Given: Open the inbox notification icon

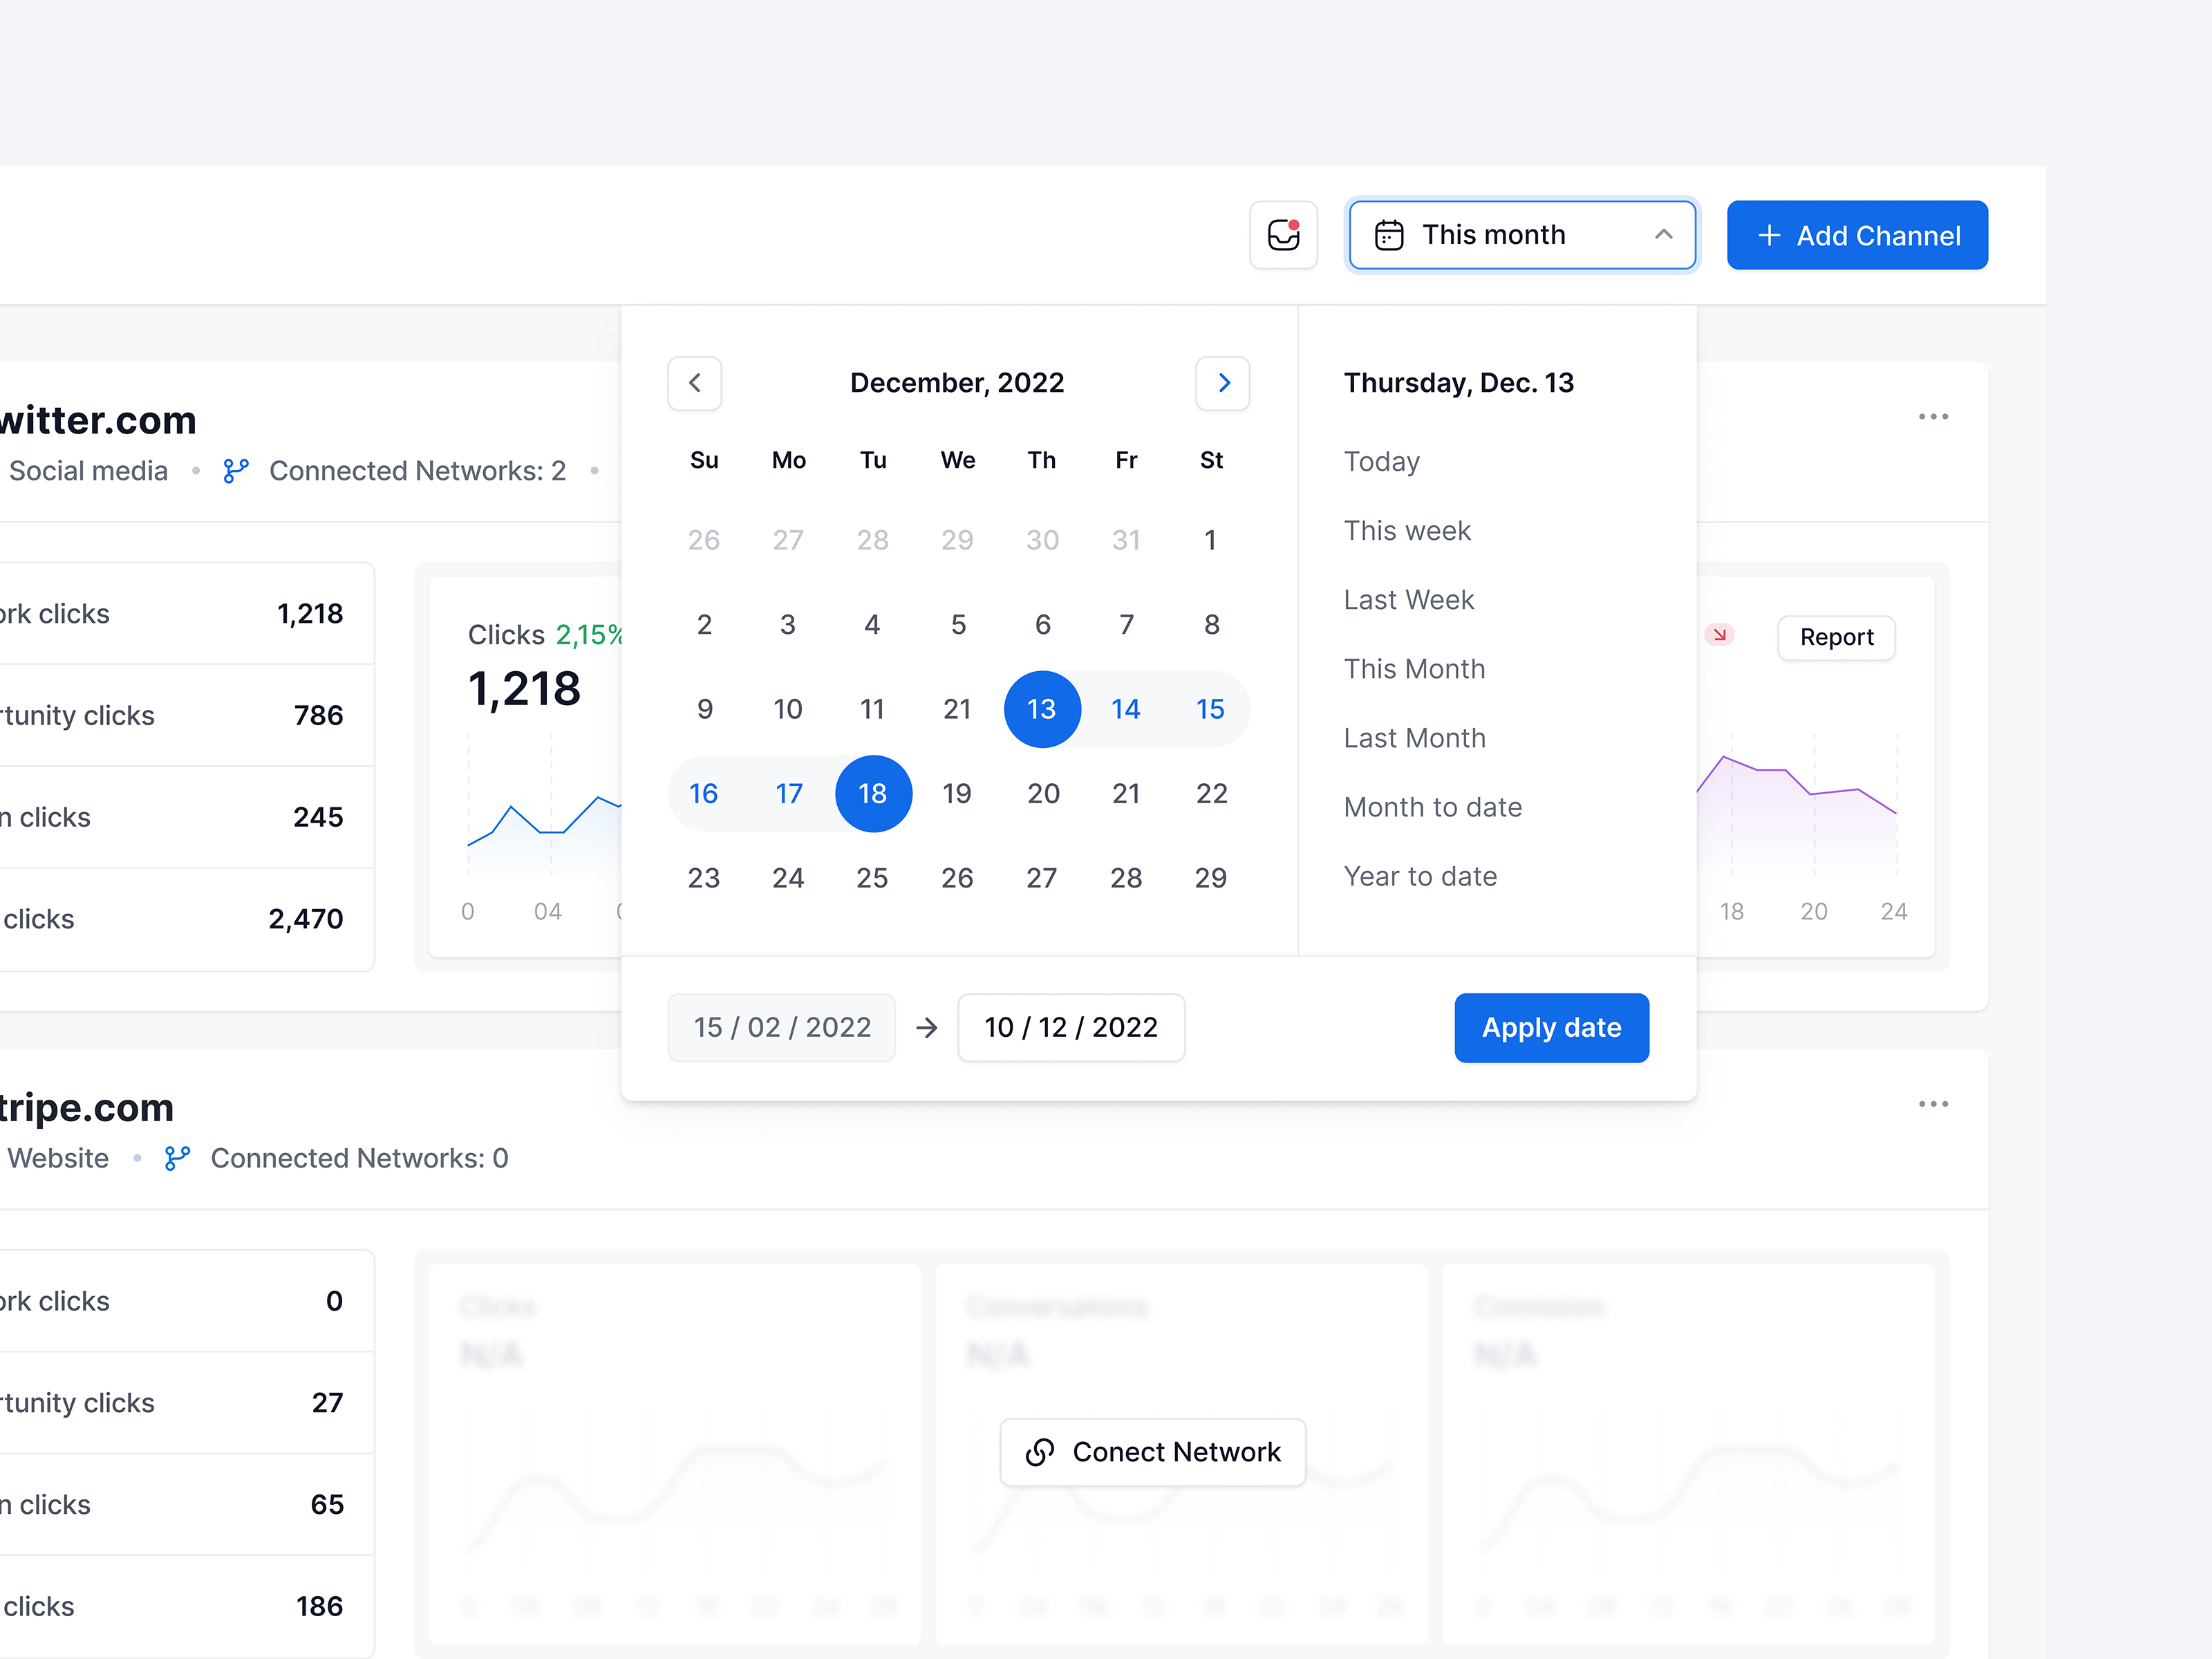Looking at the screenshot, I should [x=1283, y=235].
